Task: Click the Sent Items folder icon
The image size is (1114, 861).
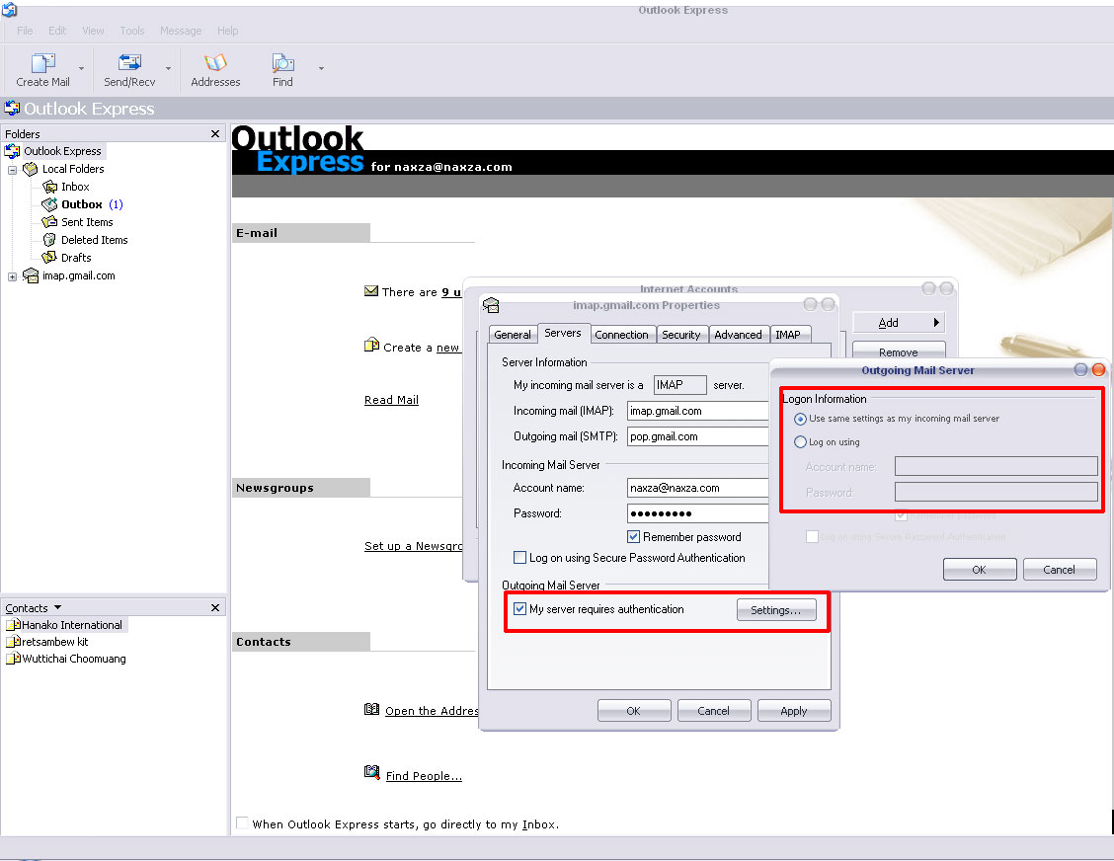Action: [x=49, y=222]
